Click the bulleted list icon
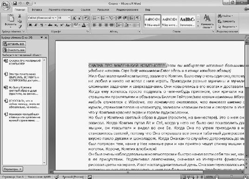Screen dimensions: 249x179 coord(94,18)
